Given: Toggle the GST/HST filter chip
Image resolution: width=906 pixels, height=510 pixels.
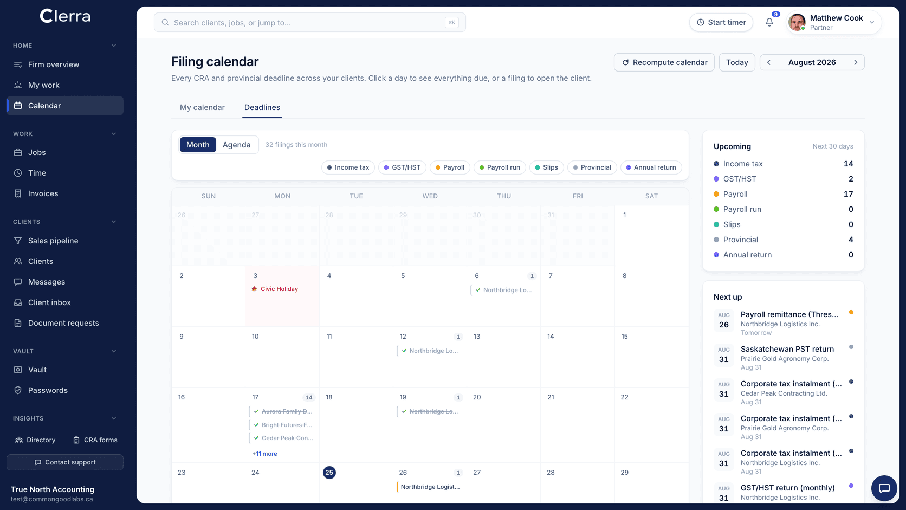Looking at the screenshot, I should click(402, 167).
